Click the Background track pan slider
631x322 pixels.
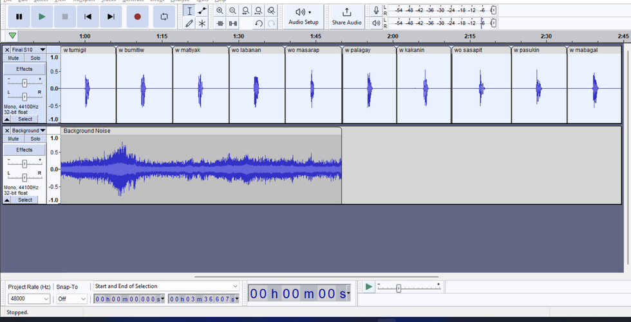(24, 178)
